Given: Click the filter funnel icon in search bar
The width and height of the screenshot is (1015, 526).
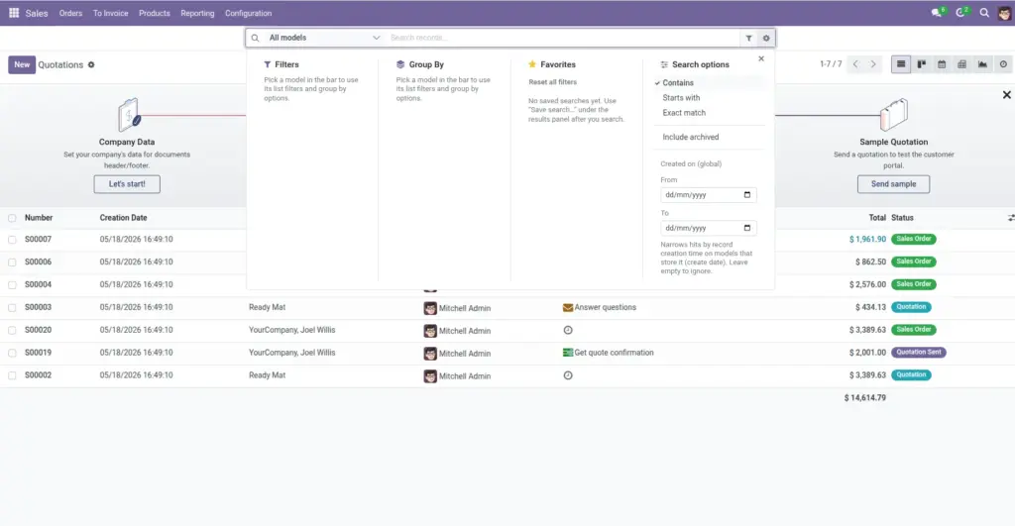Looking at the screenshot, I should click(x=749, y=39).
